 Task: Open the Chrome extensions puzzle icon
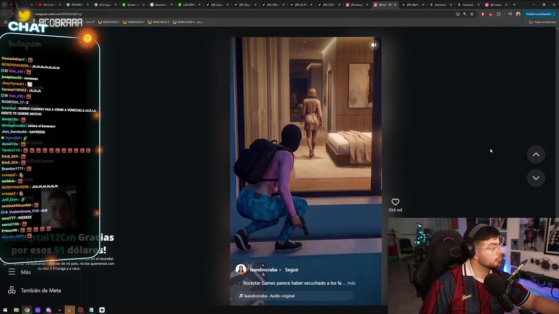(x=499, y=14)
